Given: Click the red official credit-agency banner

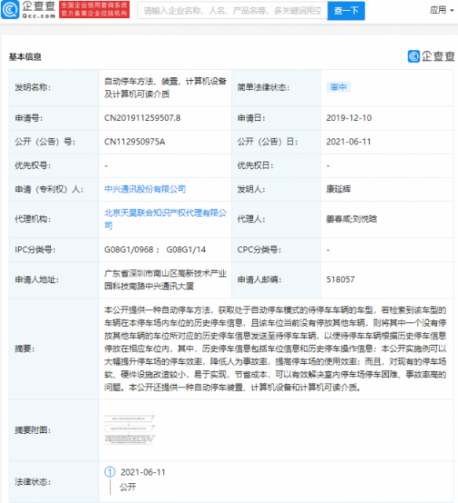Looking at the screenshot, I should pyautogui.click(x=94, y=9).
